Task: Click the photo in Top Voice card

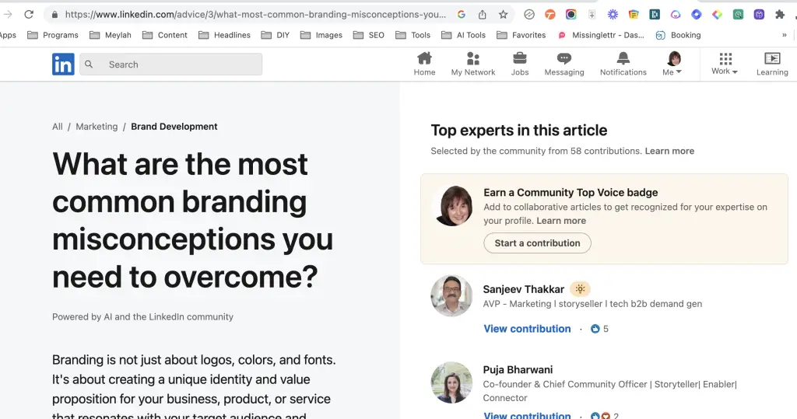Action: 454,206
